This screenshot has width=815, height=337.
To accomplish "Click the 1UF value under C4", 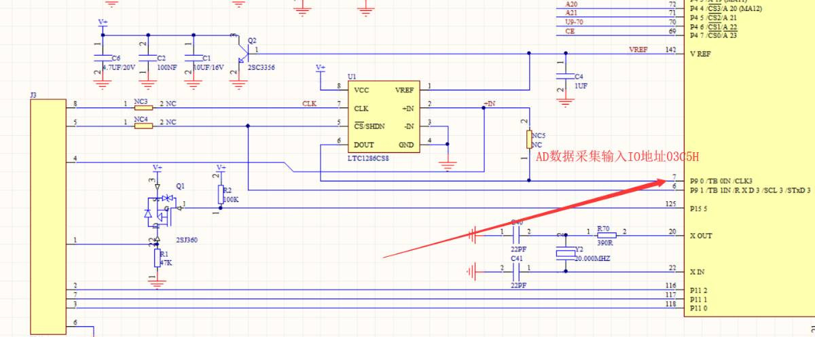I will 581,86.
